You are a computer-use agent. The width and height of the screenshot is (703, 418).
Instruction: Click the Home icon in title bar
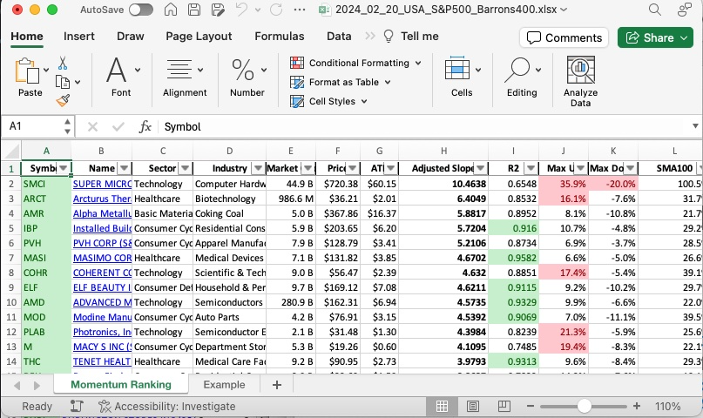pos(171,10)
